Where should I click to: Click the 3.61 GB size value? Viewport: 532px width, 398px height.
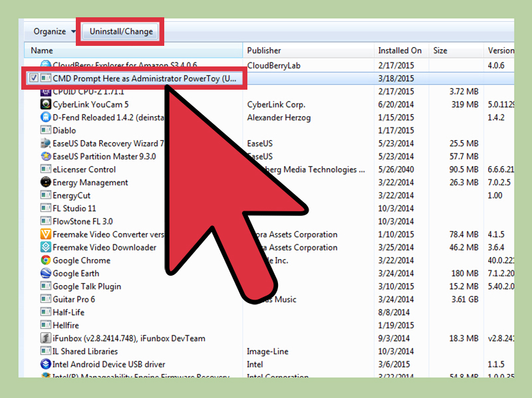[x=465, y=300]
